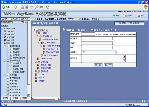Collapse the Linux开发组 tree node
The image size is (149, 107).
point(39,43)
